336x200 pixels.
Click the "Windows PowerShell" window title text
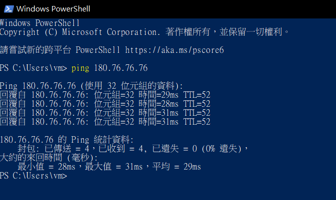pos(53,9)
